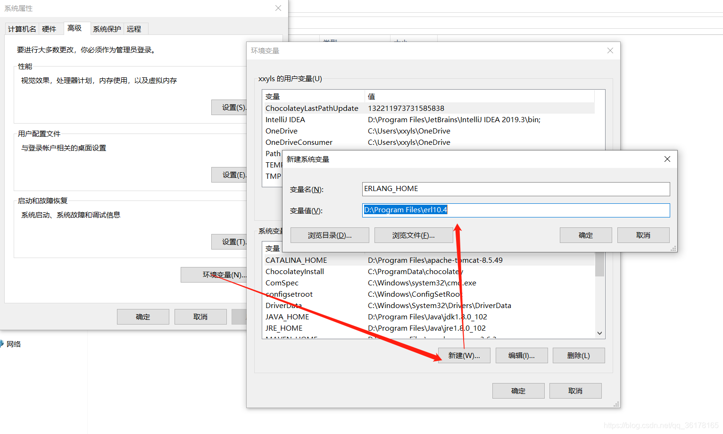Select the CATALINA_HOME system variable
Screen dimensions: 723x434
pos(428,260)
